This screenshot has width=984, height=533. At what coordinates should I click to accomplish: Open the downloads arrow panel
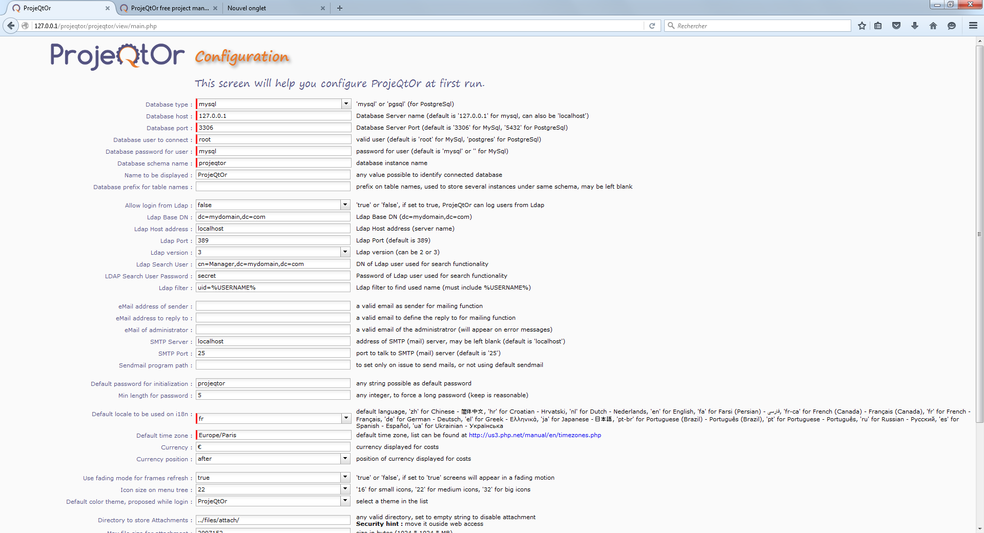click(915, 26)
